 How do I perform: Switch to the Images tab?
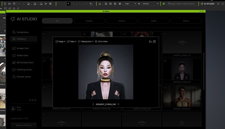[x=89, y=21]
